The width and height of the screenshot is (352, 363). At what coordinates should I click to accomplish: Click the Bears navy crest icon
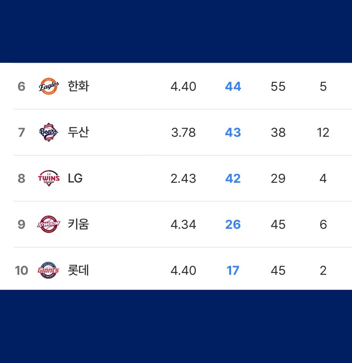(48, 132)
